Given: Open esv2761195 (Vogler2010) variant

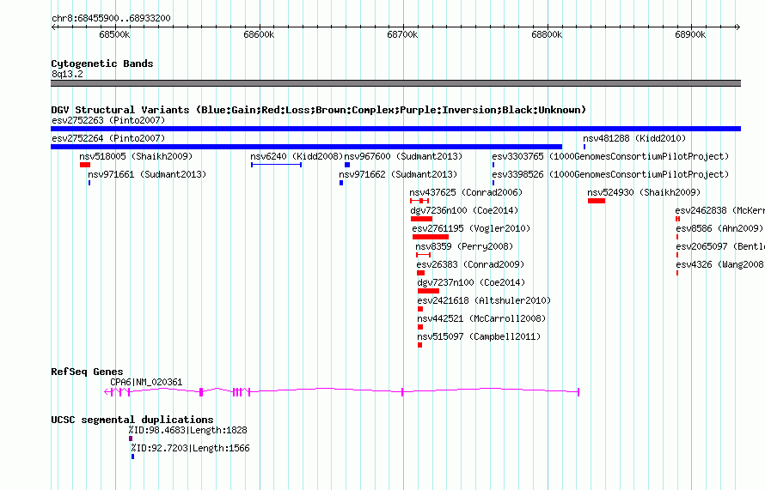Looking at the screenshot, I should [471, 228].
